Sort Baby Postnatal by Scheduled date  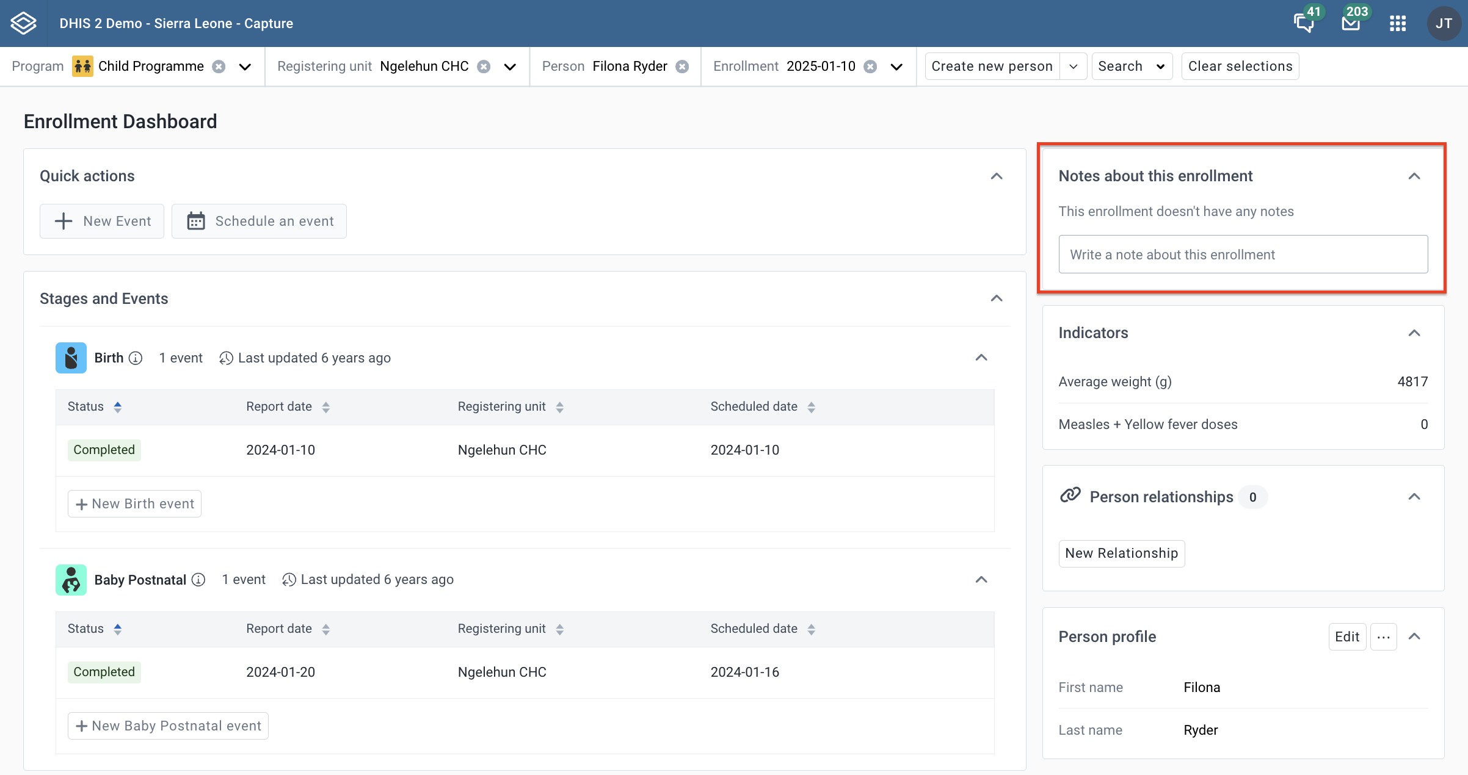(812, 629)
